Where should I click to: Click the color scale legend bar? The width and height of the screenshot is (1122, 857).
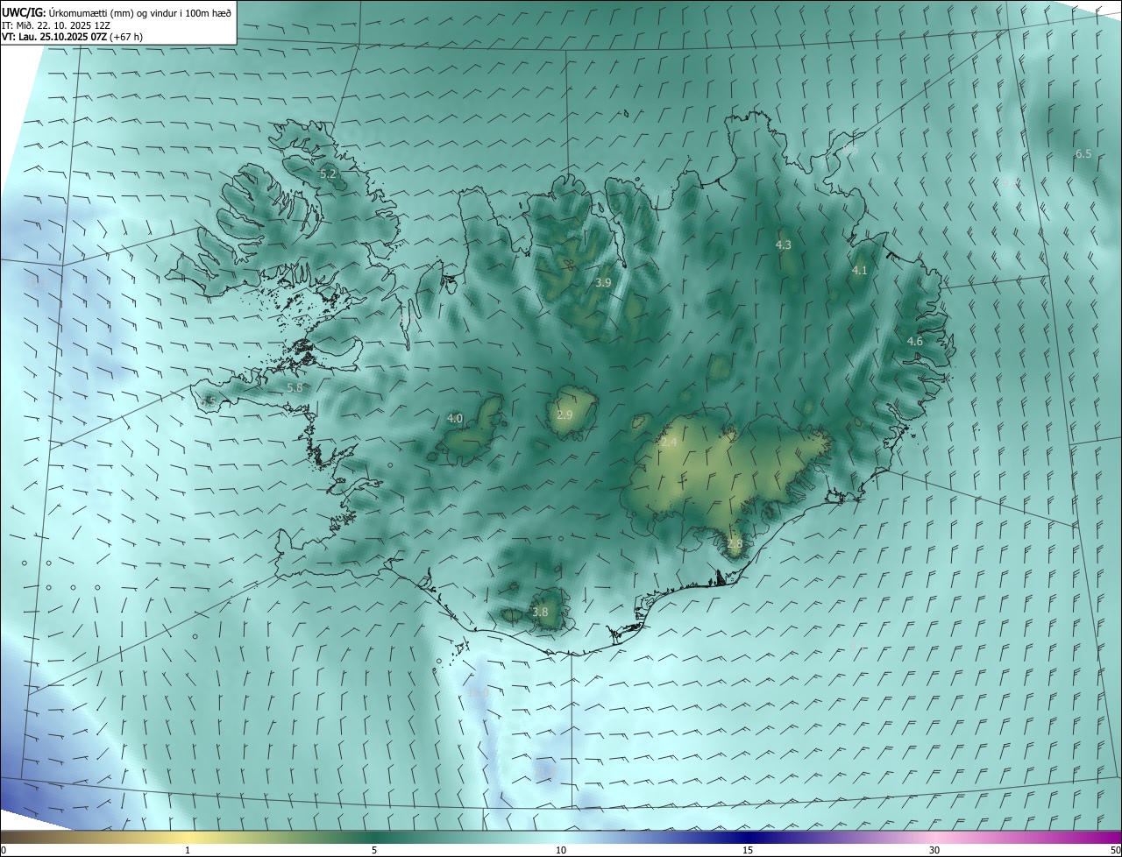point(561,838)
